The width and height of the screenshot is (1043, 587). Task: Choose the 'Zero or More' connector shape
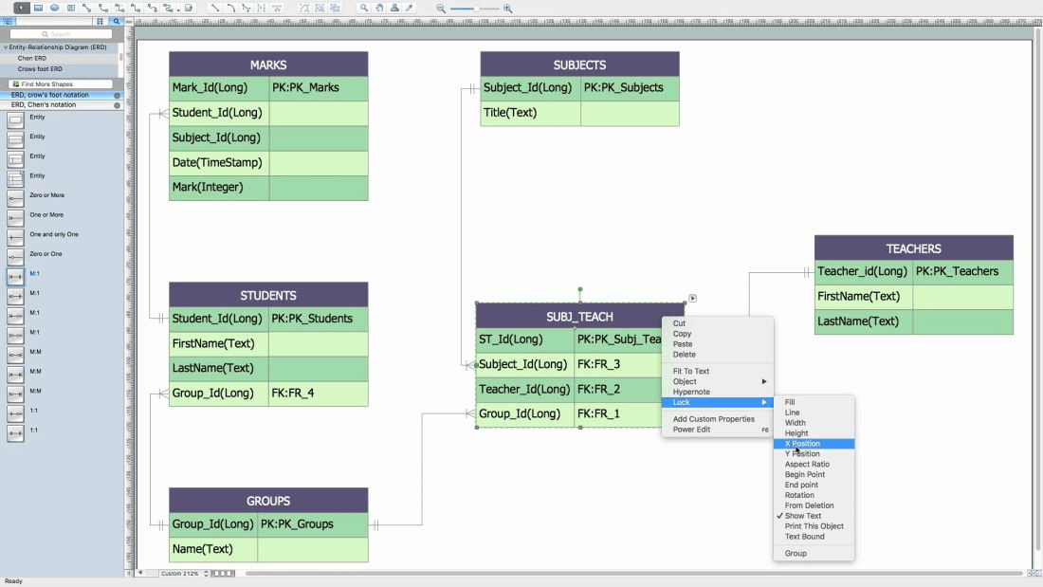(15, 196)
